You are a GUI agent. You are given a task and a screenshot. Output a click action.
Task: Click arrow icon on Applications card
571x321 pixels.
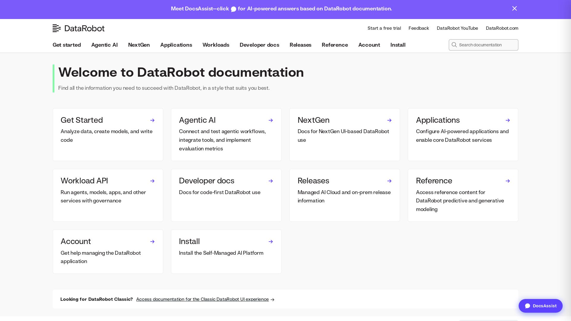508,120
